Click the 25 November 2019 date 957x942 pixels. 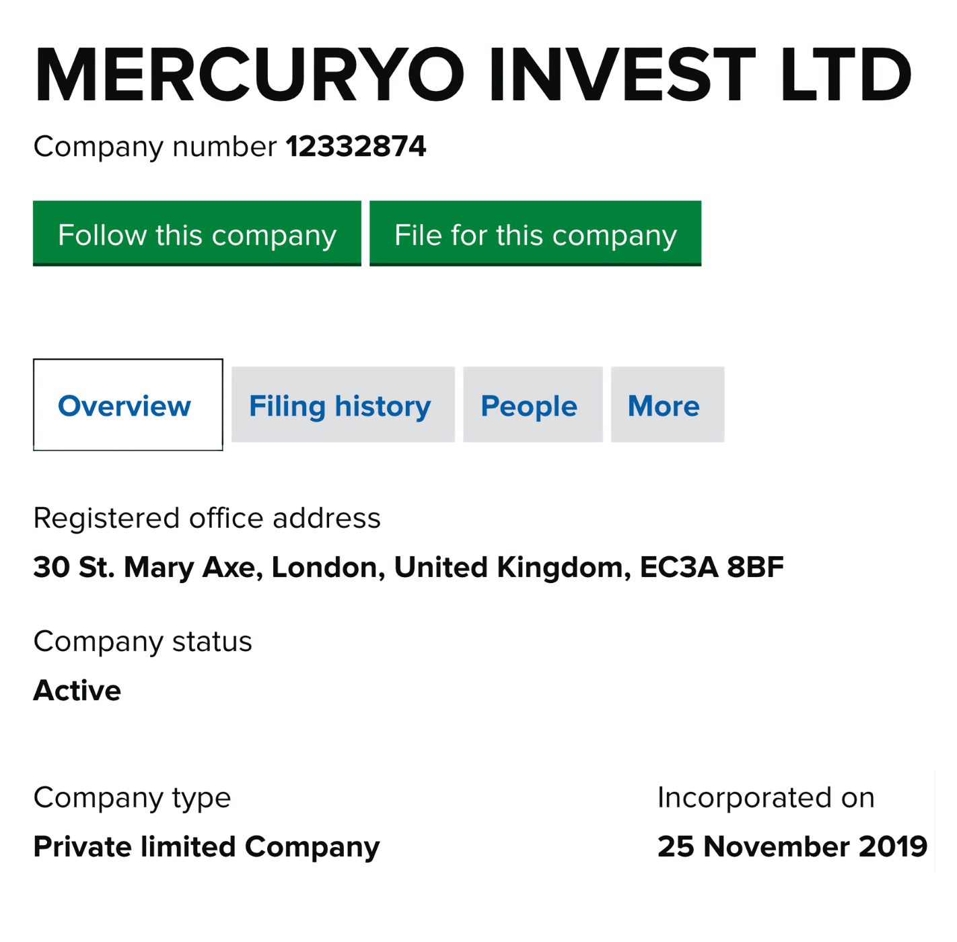(792, 846)
